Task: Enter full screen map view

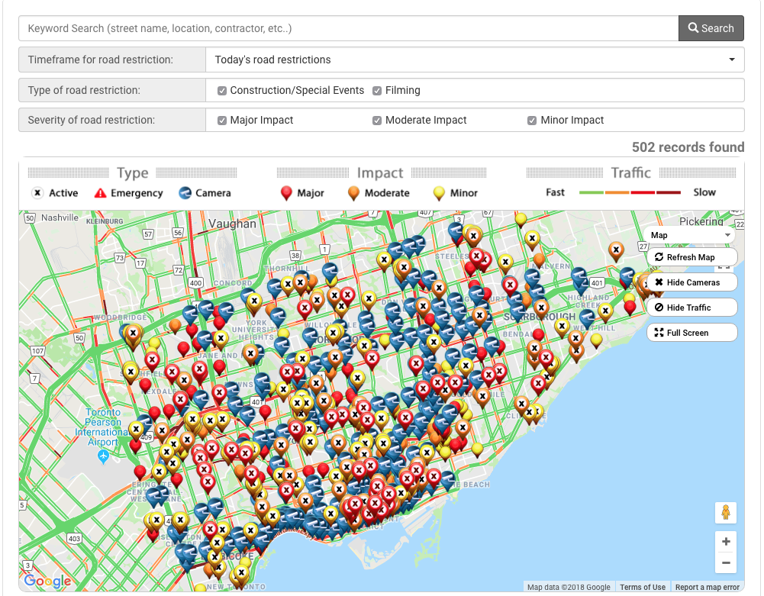Action: click(x=691, y=332)
